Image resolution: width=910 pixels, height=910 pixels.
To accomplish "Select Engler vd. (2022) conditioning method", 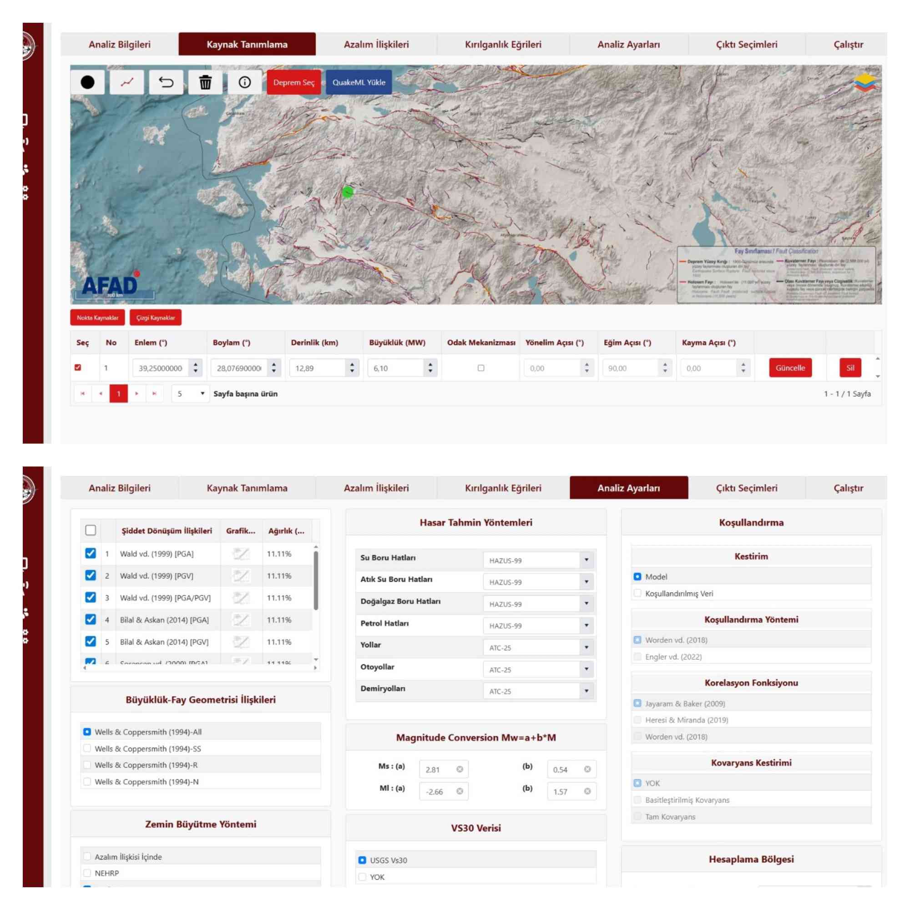I will coord(637,657).
